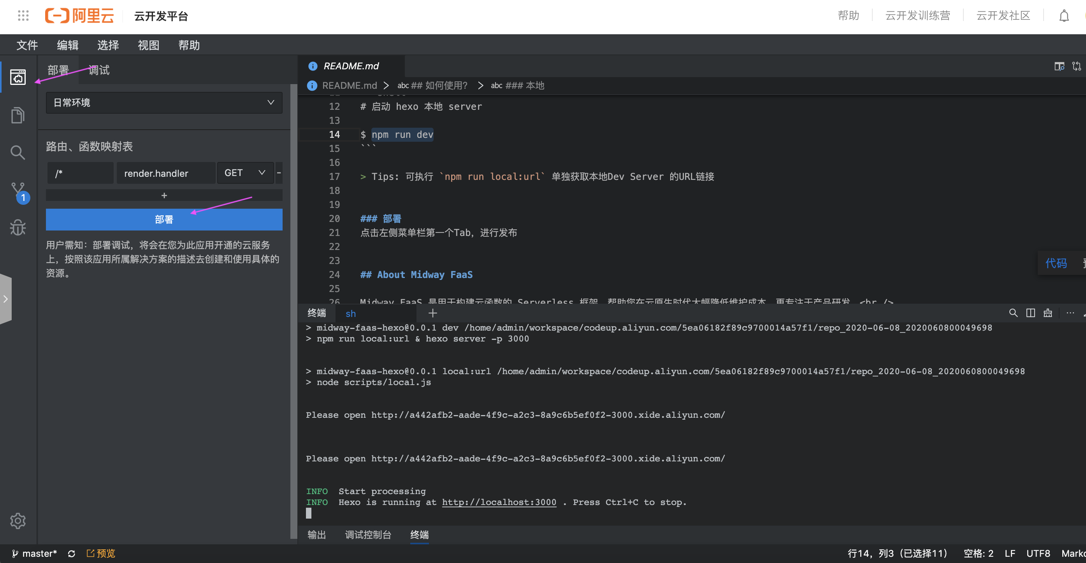Screen dimensions: 1086x563
Task: Click the UTF8 encoding status
Action: click(1038, 554)
